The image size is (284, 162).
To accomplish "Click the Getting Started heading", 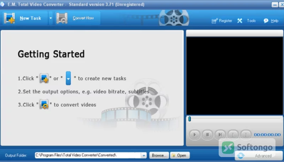I will [51, 54].
